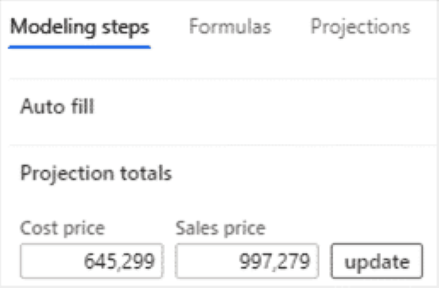This screenshot has width=439, height=288.
Task: Click the blue underline beneath Modeling steps
Action: (x=80, y=47)
